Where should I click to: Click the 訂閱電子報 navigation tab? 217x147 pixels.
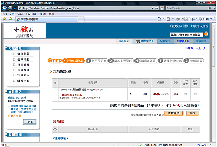click(x=183, y=41)
